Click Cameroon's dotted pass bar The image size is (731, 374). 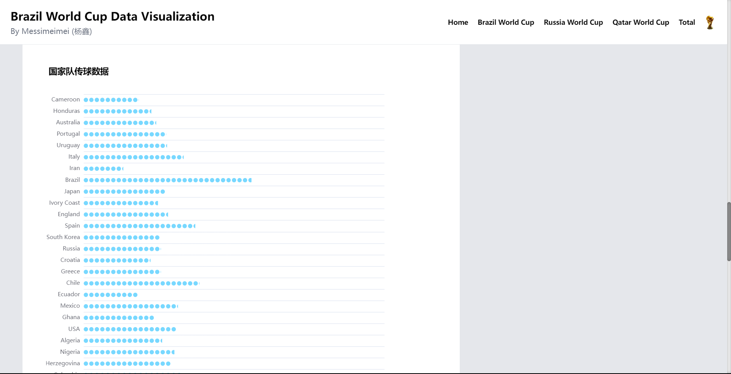[x=111, y=100]
